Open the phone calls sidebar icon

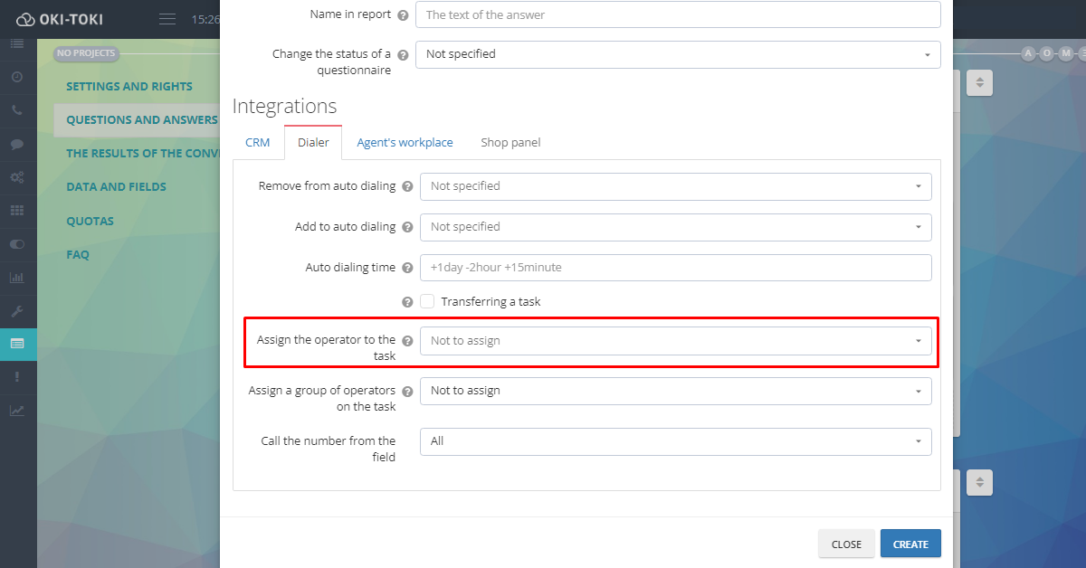pos(17,110)
